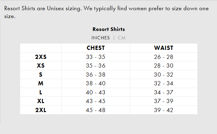Click chest measurement 45 - 48
Viewport: 217px width, 134px height.
(x=96, y=110)
